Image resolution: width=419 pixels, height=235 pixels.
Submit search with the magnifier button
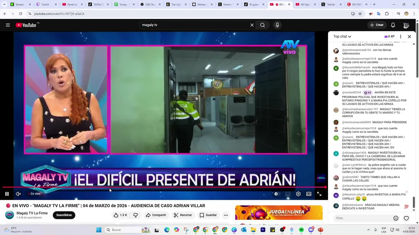263,25
